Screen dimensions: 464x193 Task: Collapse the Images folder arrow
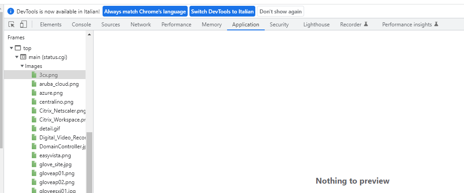click(22, 66)
